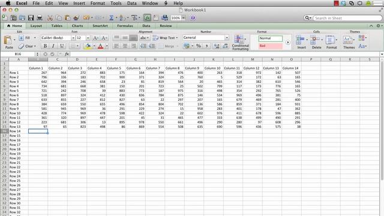Open the font name dropdown
384x216 pixels.
73,38
